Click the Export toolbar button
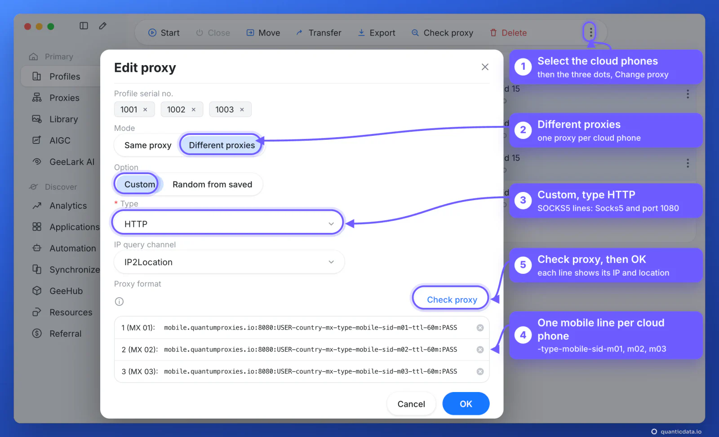 click(x=377, y=33)
